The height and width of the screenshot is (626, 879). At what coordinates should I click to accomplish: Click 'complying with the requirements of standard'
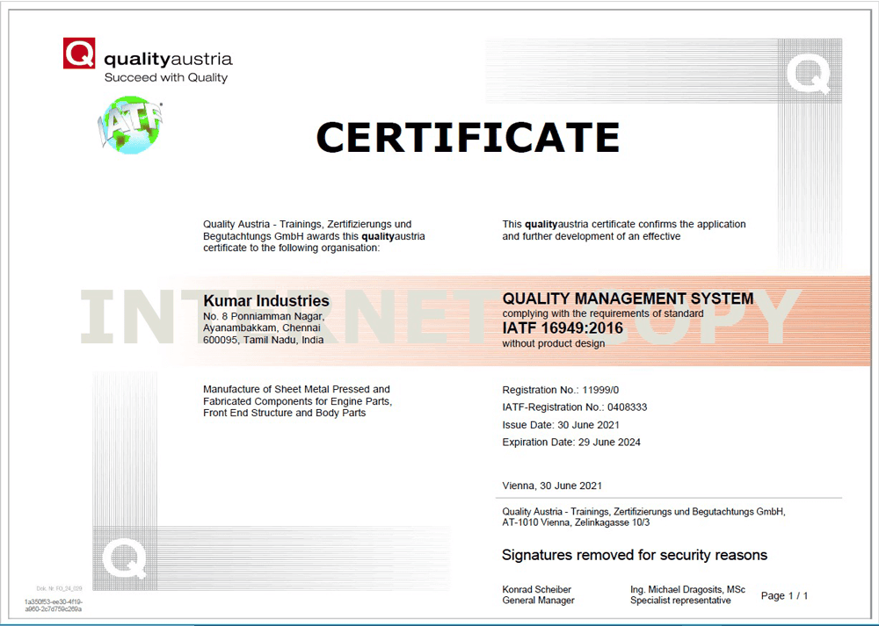pos(603,313)
